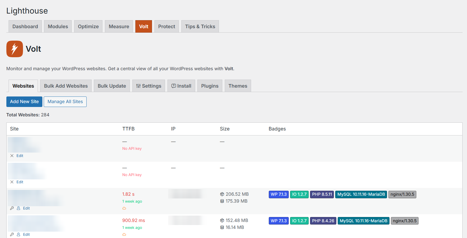Click the Badges column header

pos(277,129)
